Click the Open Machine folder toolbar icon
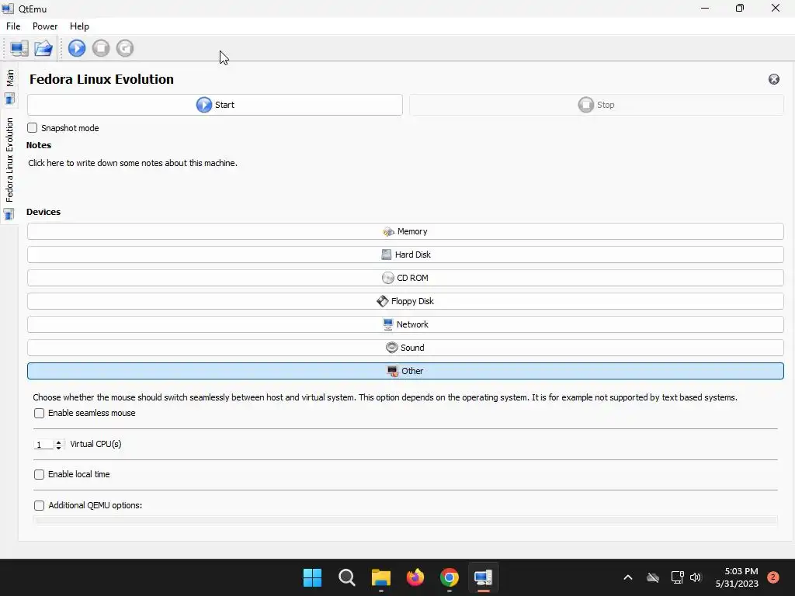This screenshot has height=596, width=795. [43, 49]
